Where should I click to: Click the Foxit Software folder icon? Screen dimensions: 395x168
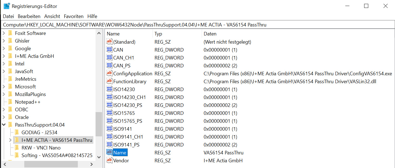pos(10,33)
